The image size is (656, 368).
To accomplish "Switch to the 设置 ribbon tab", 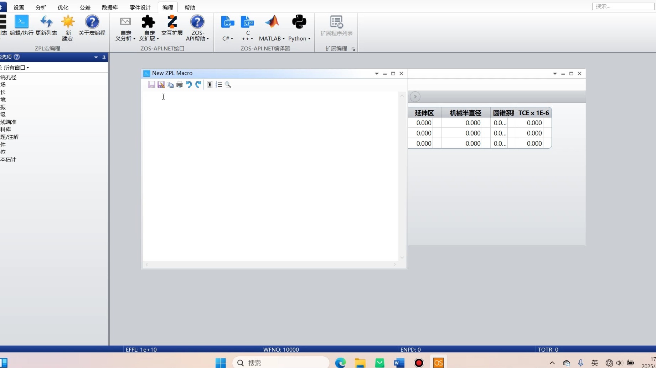I will coord(19,7).
